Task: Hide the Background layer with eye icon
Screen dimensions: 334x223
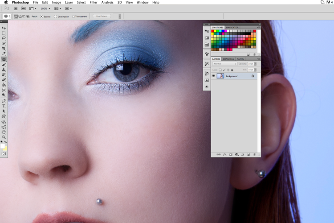Action: tap(213, 76)
